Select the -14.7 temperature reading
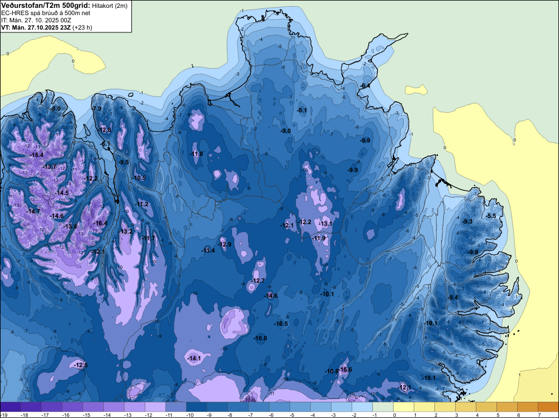 (x=33, y=211)
